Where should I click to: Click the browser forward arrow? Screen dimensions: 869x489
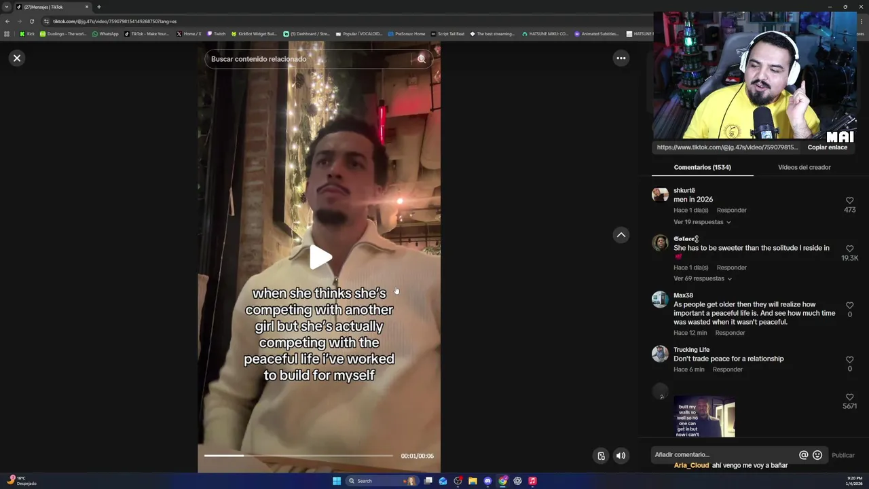pos(20,21)
